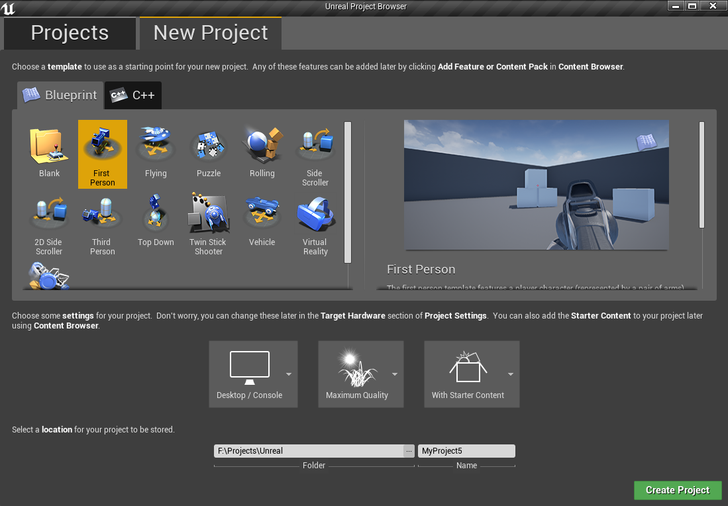The image size is (728, 506).
Task: Open the Maximum Quality dropdown arrow
Action: click(x=395, y=374)
